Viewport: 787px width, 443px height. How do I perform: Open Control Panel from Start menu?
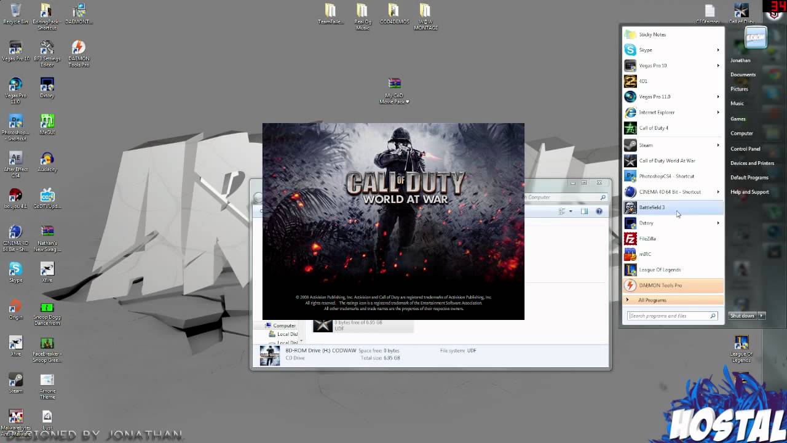745,149
